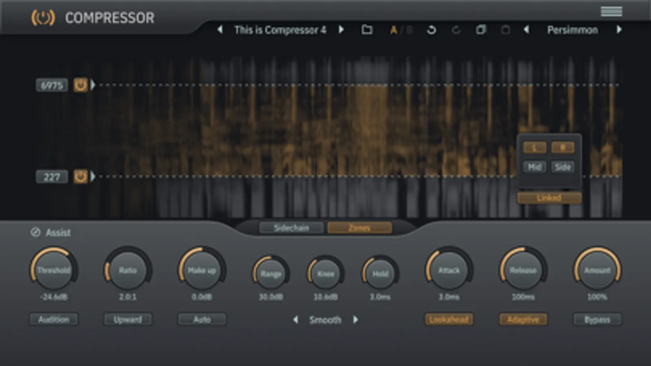Screen dimensions: 651x366
Task: Click the redo arrow icon
Action: [x=456, y=30]
